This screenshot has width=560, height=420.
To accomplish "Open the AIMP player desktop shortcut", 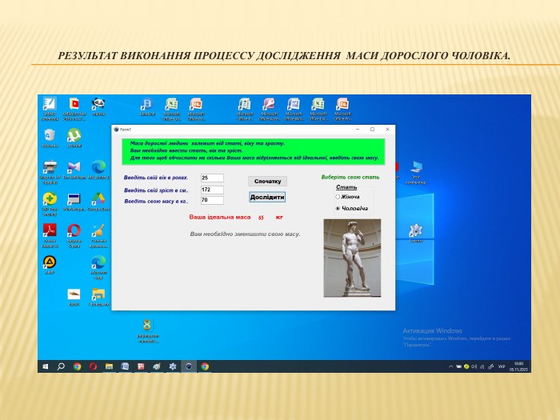I will tap(50, 265).
